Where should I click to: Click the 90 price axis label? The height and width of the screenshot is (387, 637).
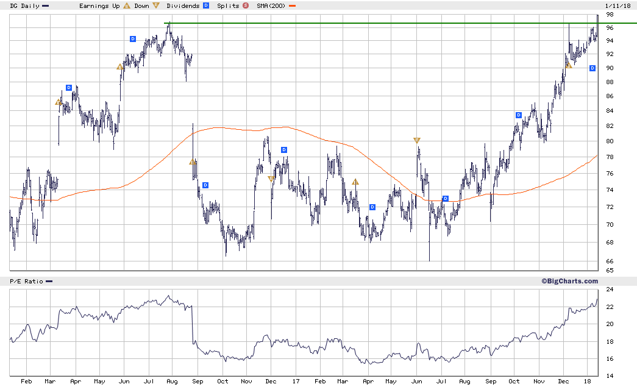610,68
